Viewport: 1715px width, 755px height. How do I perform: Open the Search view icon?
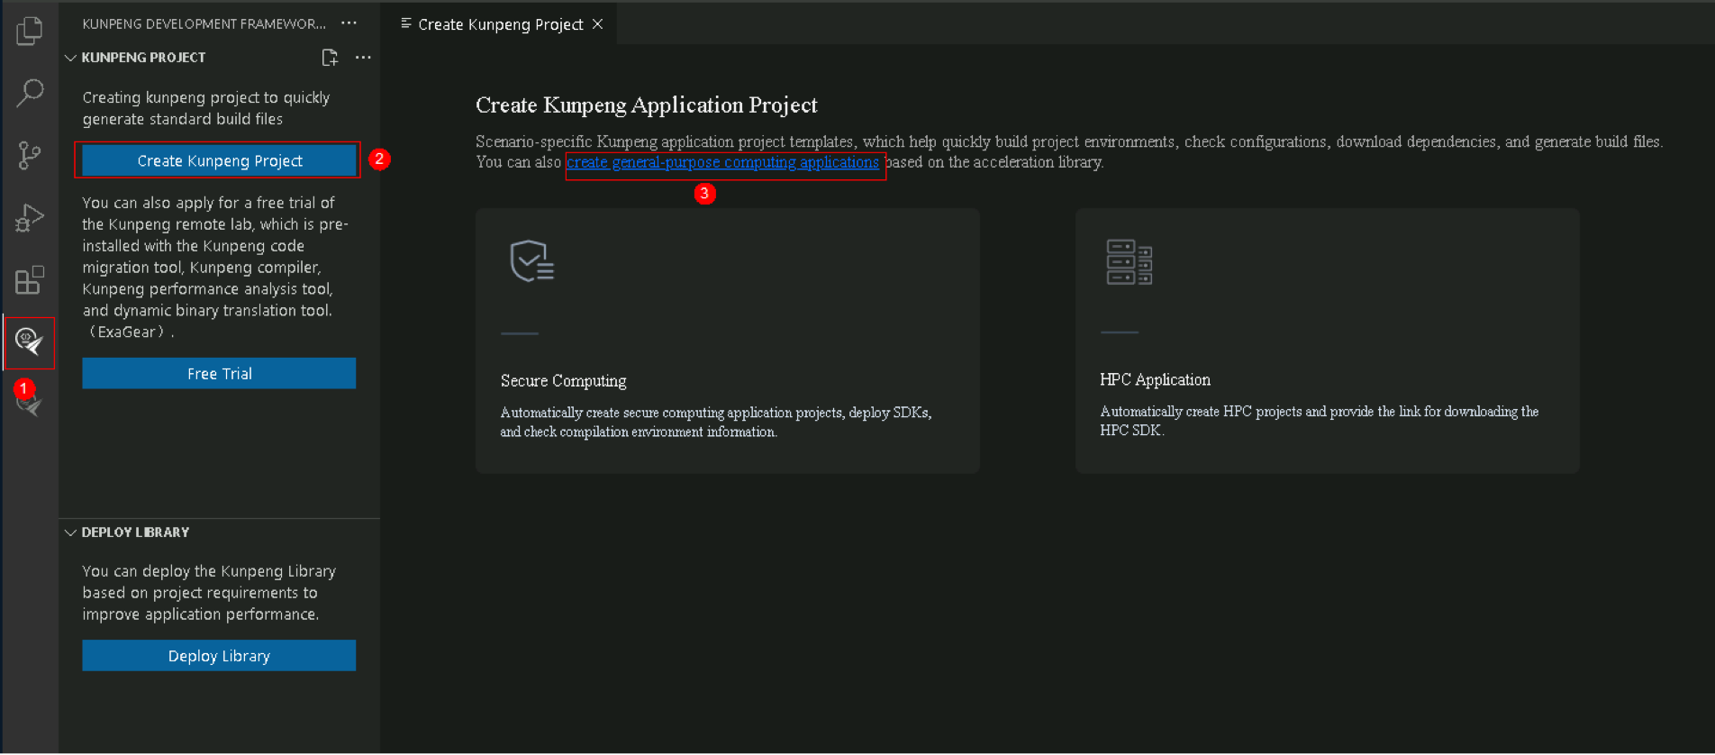(x=30, y=93)
